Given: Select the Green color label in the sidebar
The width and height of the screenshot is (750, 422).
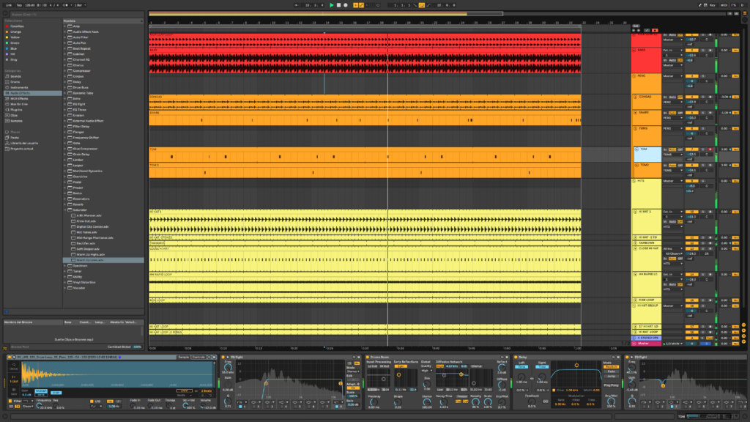Looking at the screenshot, I should 15,43.
